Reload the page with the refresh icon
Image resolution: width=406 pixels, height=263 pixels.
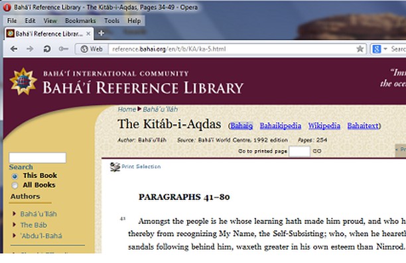(47, 48)
